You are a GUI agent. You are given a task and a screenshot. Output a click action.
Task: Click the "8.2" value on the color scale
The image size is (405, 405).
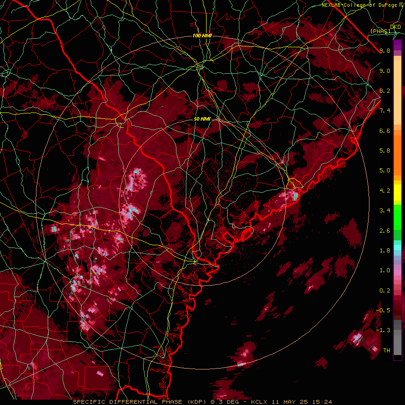[385, 90]
